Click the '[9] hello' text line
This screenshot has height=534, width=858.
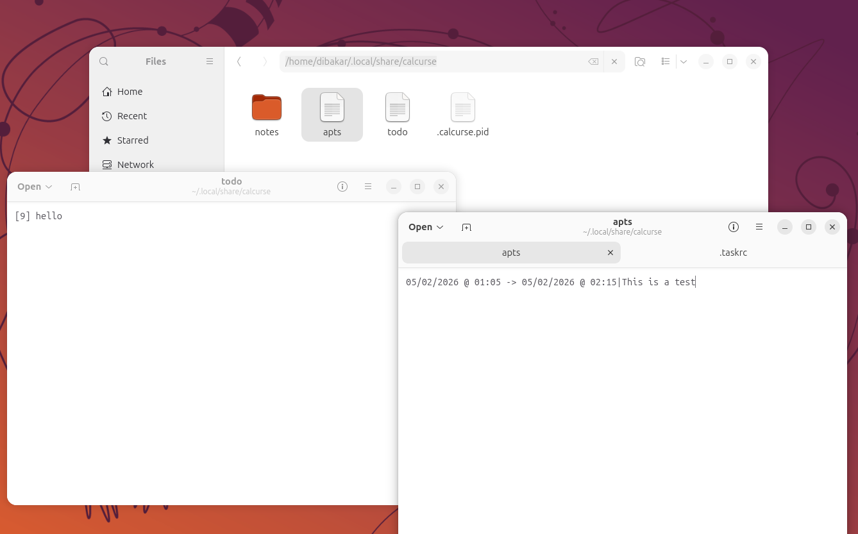coord(38,216)
